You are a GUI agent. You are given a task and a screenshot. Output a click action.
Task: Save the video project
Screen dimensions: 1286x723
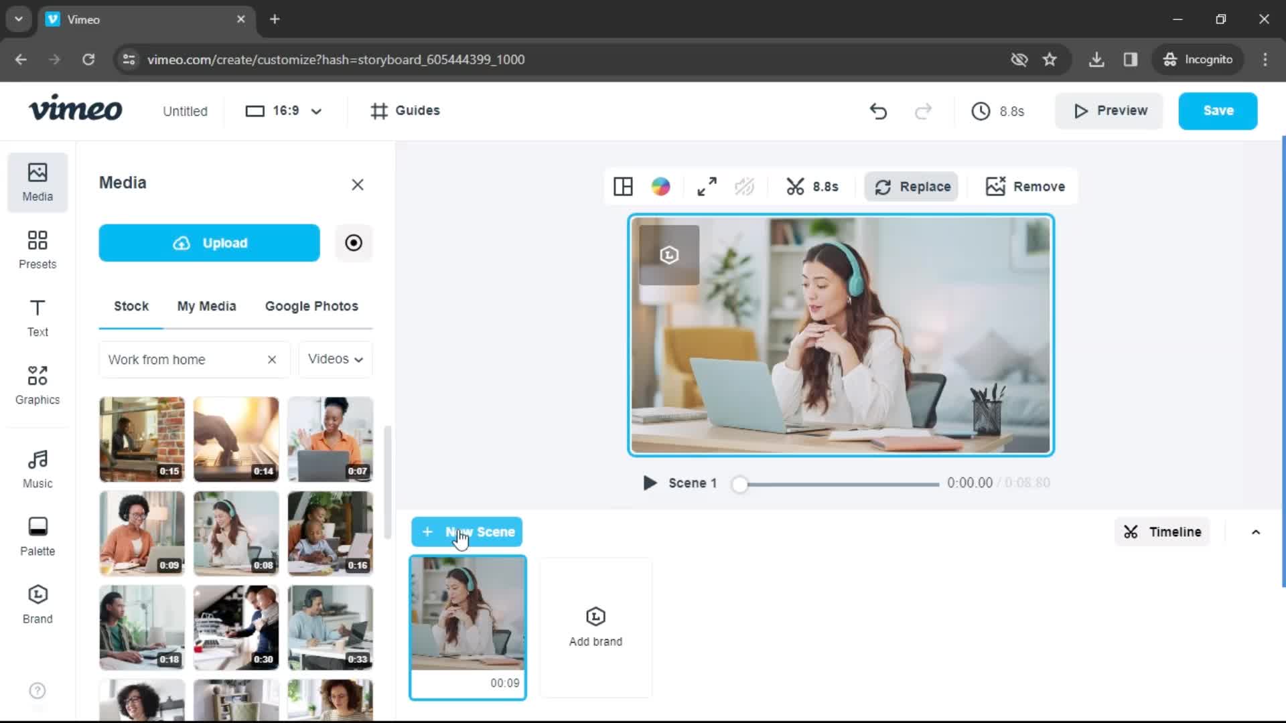click(1218, 111)
